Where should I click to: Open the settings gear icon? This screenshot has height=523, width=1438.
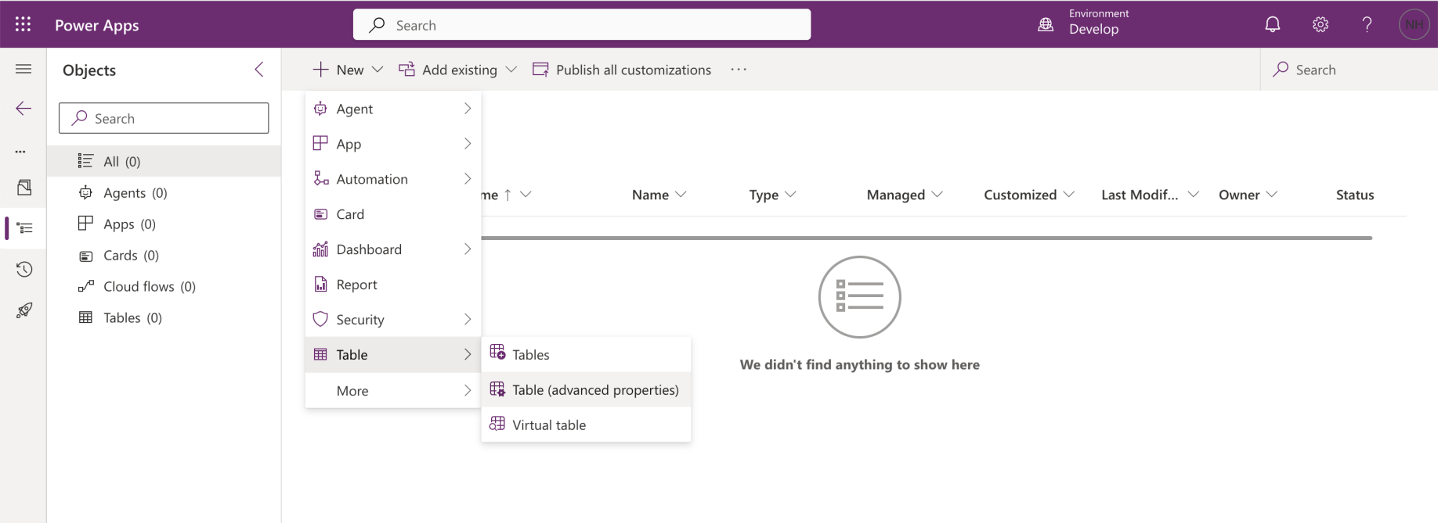[x=1321, y=25]
